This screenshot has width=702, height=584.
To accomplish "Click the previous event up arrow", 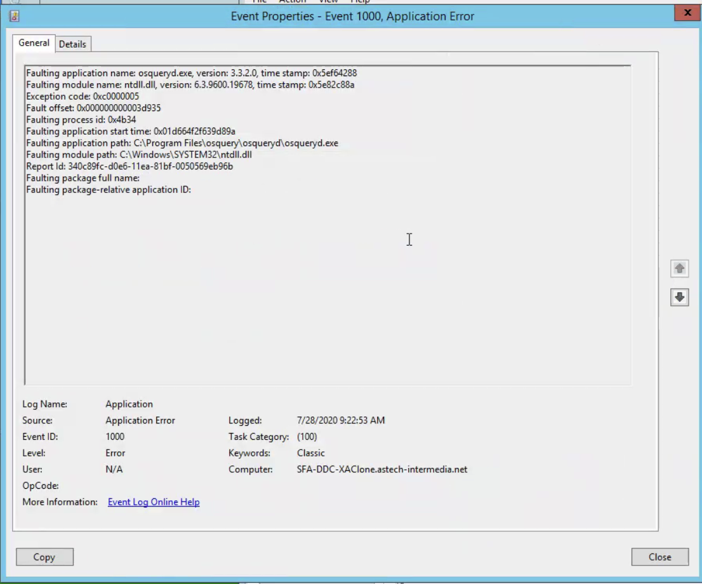I will (680, 269).
